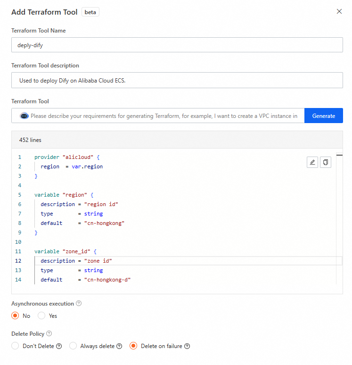Click help icon next to Delete on failure
This screenshot has width=352, height=365.
tap(187, 346)
